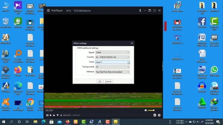The width and height of the screenshot is (223, 125).
Task: Select the KMPlayer 64X desktop icon
Action: (x=18, y=8)
